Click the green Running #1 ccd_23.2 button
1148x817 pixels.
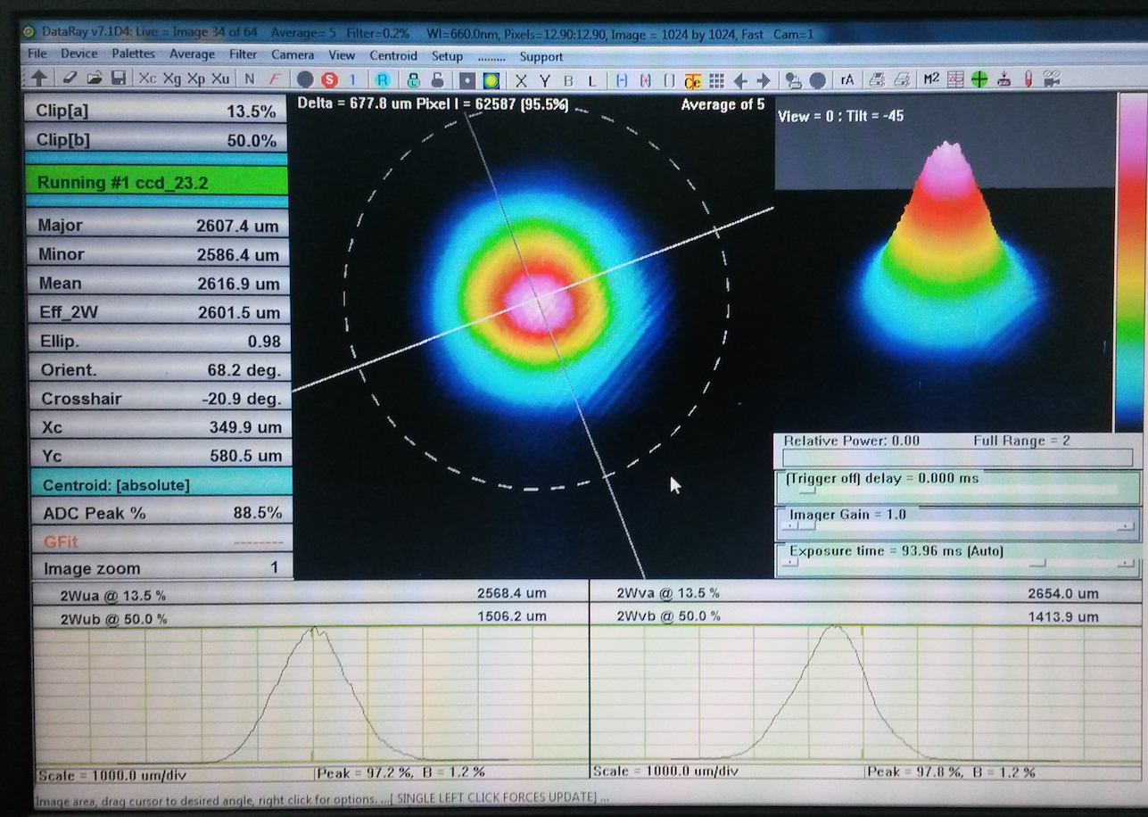point(158,182)
